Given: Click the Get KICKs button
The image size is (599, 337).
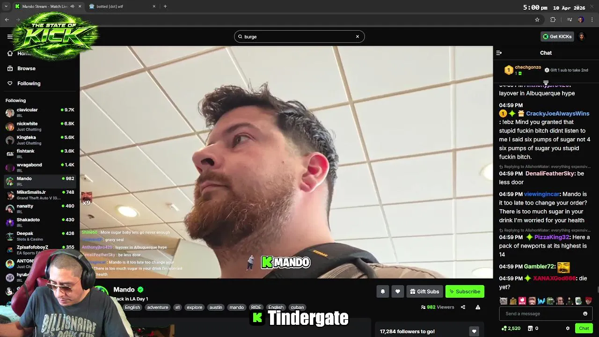Looking at the screenshot, I should [557, 37].
